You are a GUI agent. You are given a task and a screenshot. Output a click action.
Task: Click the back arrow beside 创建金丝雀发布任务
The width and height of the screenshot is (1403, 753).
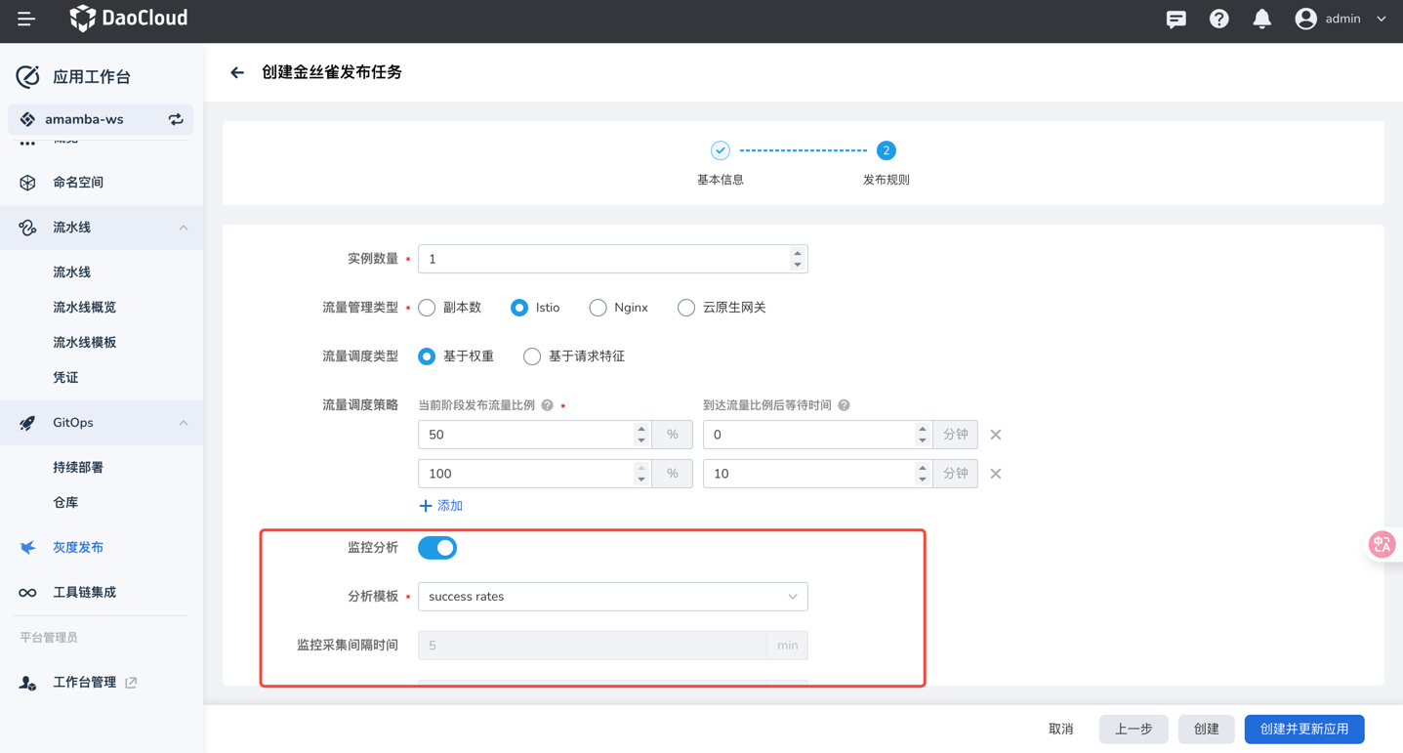point(237,71)
